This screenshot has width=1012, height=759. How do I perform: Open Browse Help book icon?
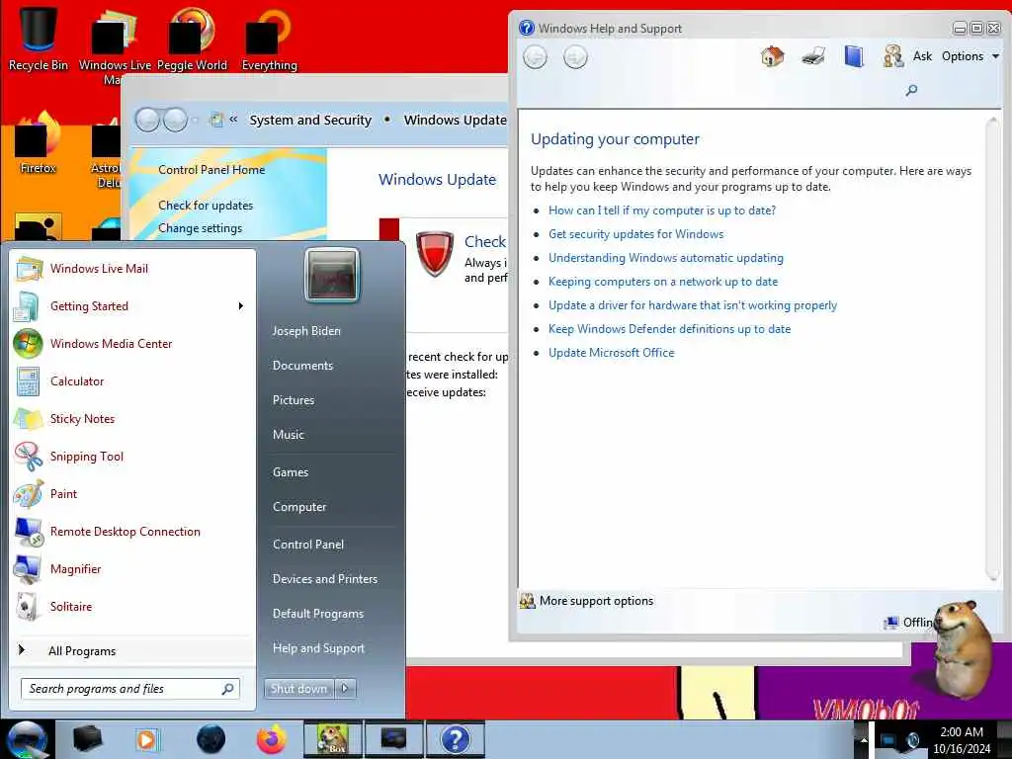(854, 56)
